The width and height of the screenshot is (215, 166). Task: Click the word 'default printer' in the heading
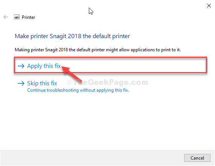pyautogui.click(x=111, y=36)
